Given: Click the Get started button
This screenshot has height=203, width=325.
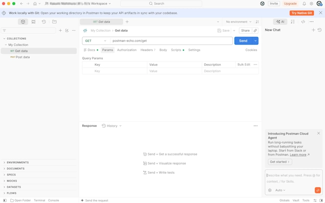Looking at the screenshot, I should click(280, 162).
